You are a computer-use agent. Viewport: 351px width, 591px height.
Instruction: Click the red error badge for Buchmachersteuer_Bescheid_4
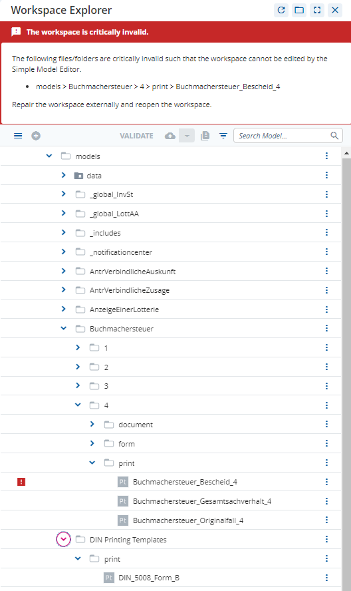pyautogui.click(x=21, y=482)
